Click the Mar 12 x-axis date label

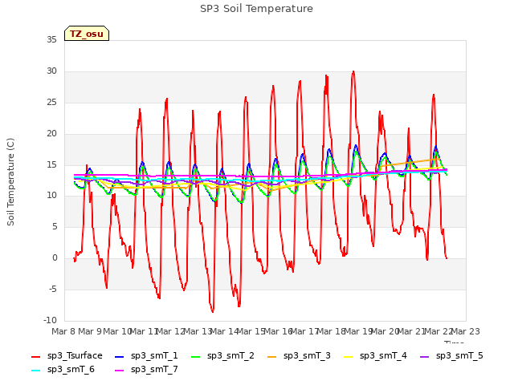coord(171,331)
